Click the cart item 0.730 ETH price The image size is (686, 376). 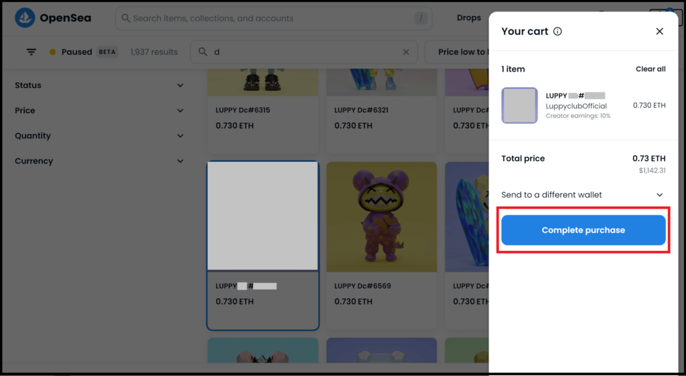click(649, 105)
